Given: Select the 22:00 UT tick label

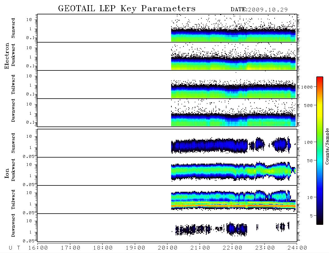Looking at the screenshot, I should (x=233, y=248).
